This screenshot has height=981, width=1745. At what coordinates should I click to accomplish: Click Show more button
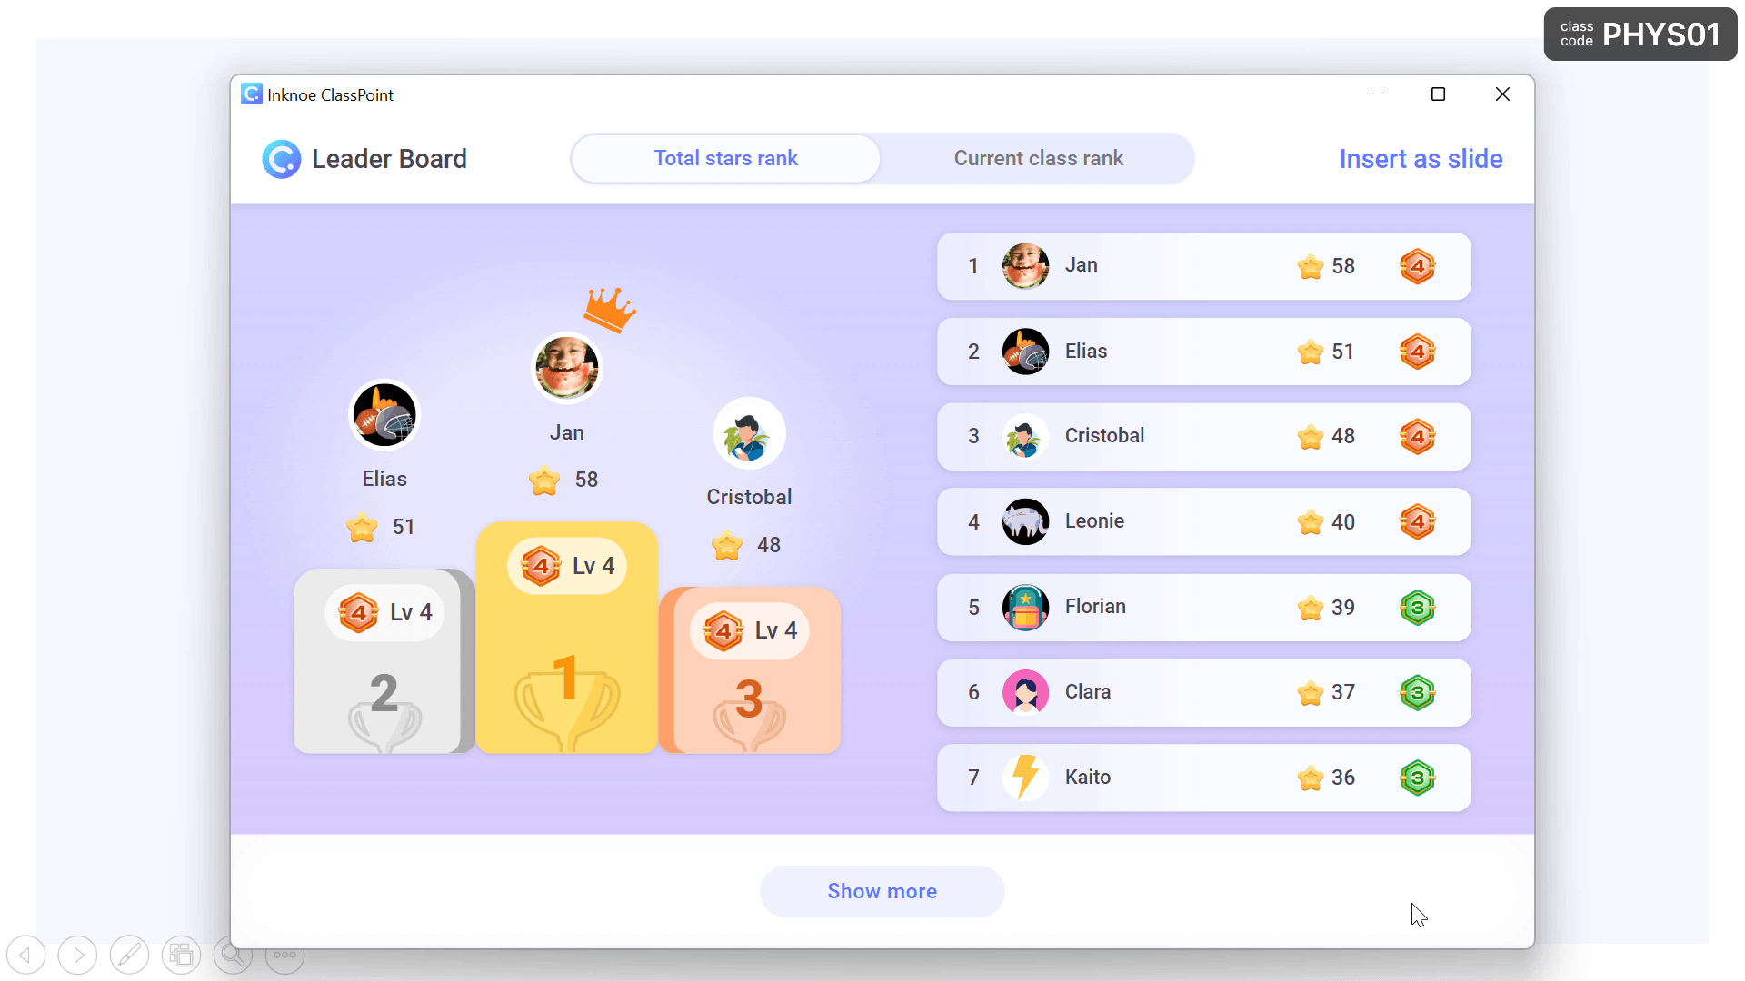[881, 891]
